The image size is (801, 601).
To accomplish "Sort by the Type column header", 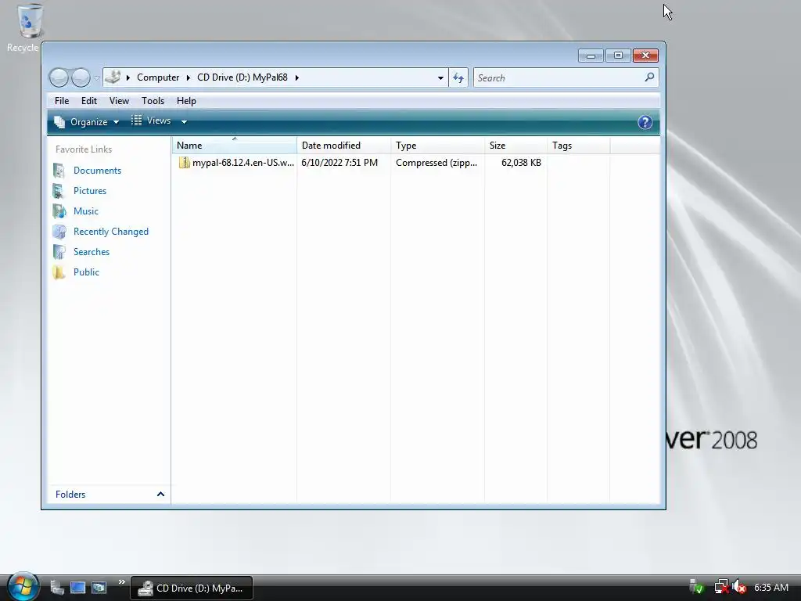I will click(437, 145).
